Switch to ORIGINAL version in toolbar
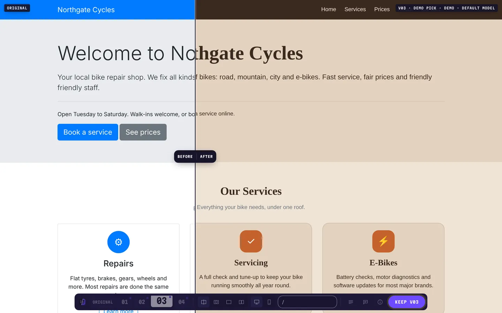This screenshot has width=502, height=313. 102,302
